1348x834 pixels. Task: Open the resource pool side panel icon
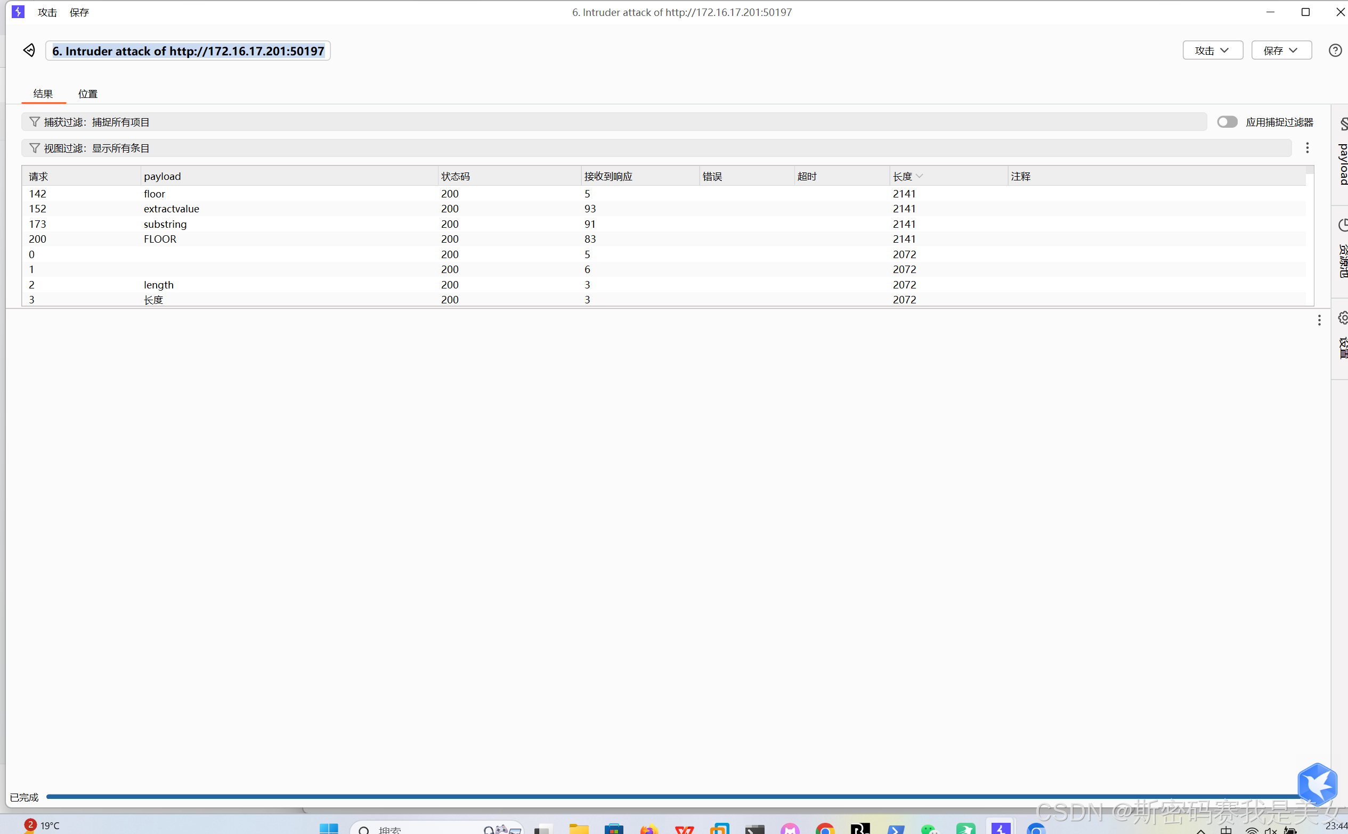(x=1343, y=225)
